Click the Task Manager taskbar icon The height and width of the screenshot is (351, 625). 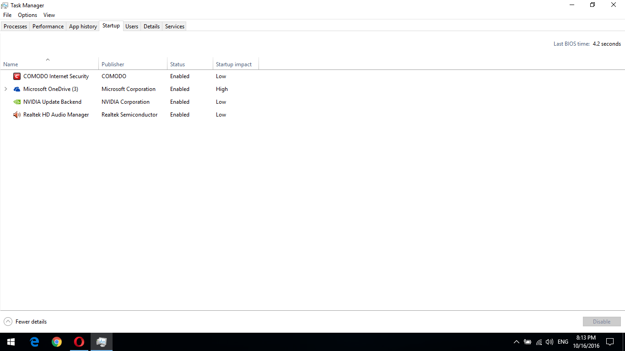(x=102, y=342)
